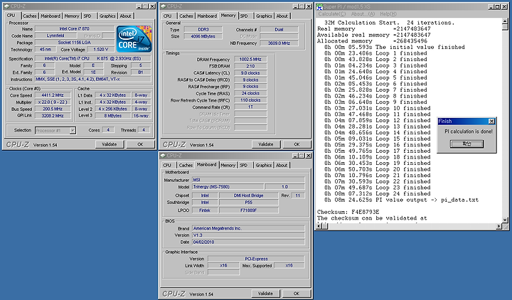Image resolution: width=512 pixels, height=300 pixels.
Task: Click the Bus Speed value 200.5 MHz
Action: coord(52,109)
